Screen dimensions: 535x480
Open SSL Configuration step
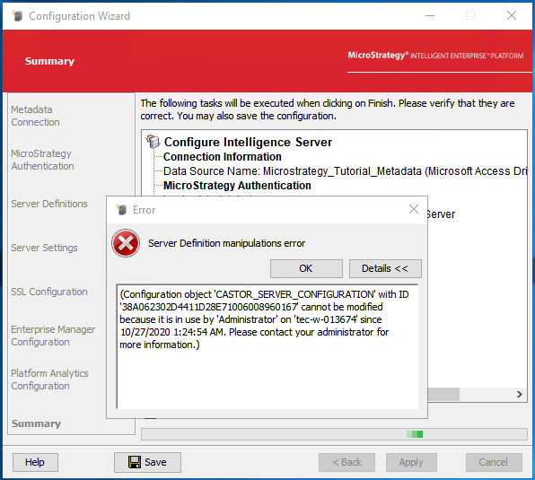(x=49, y=292)
